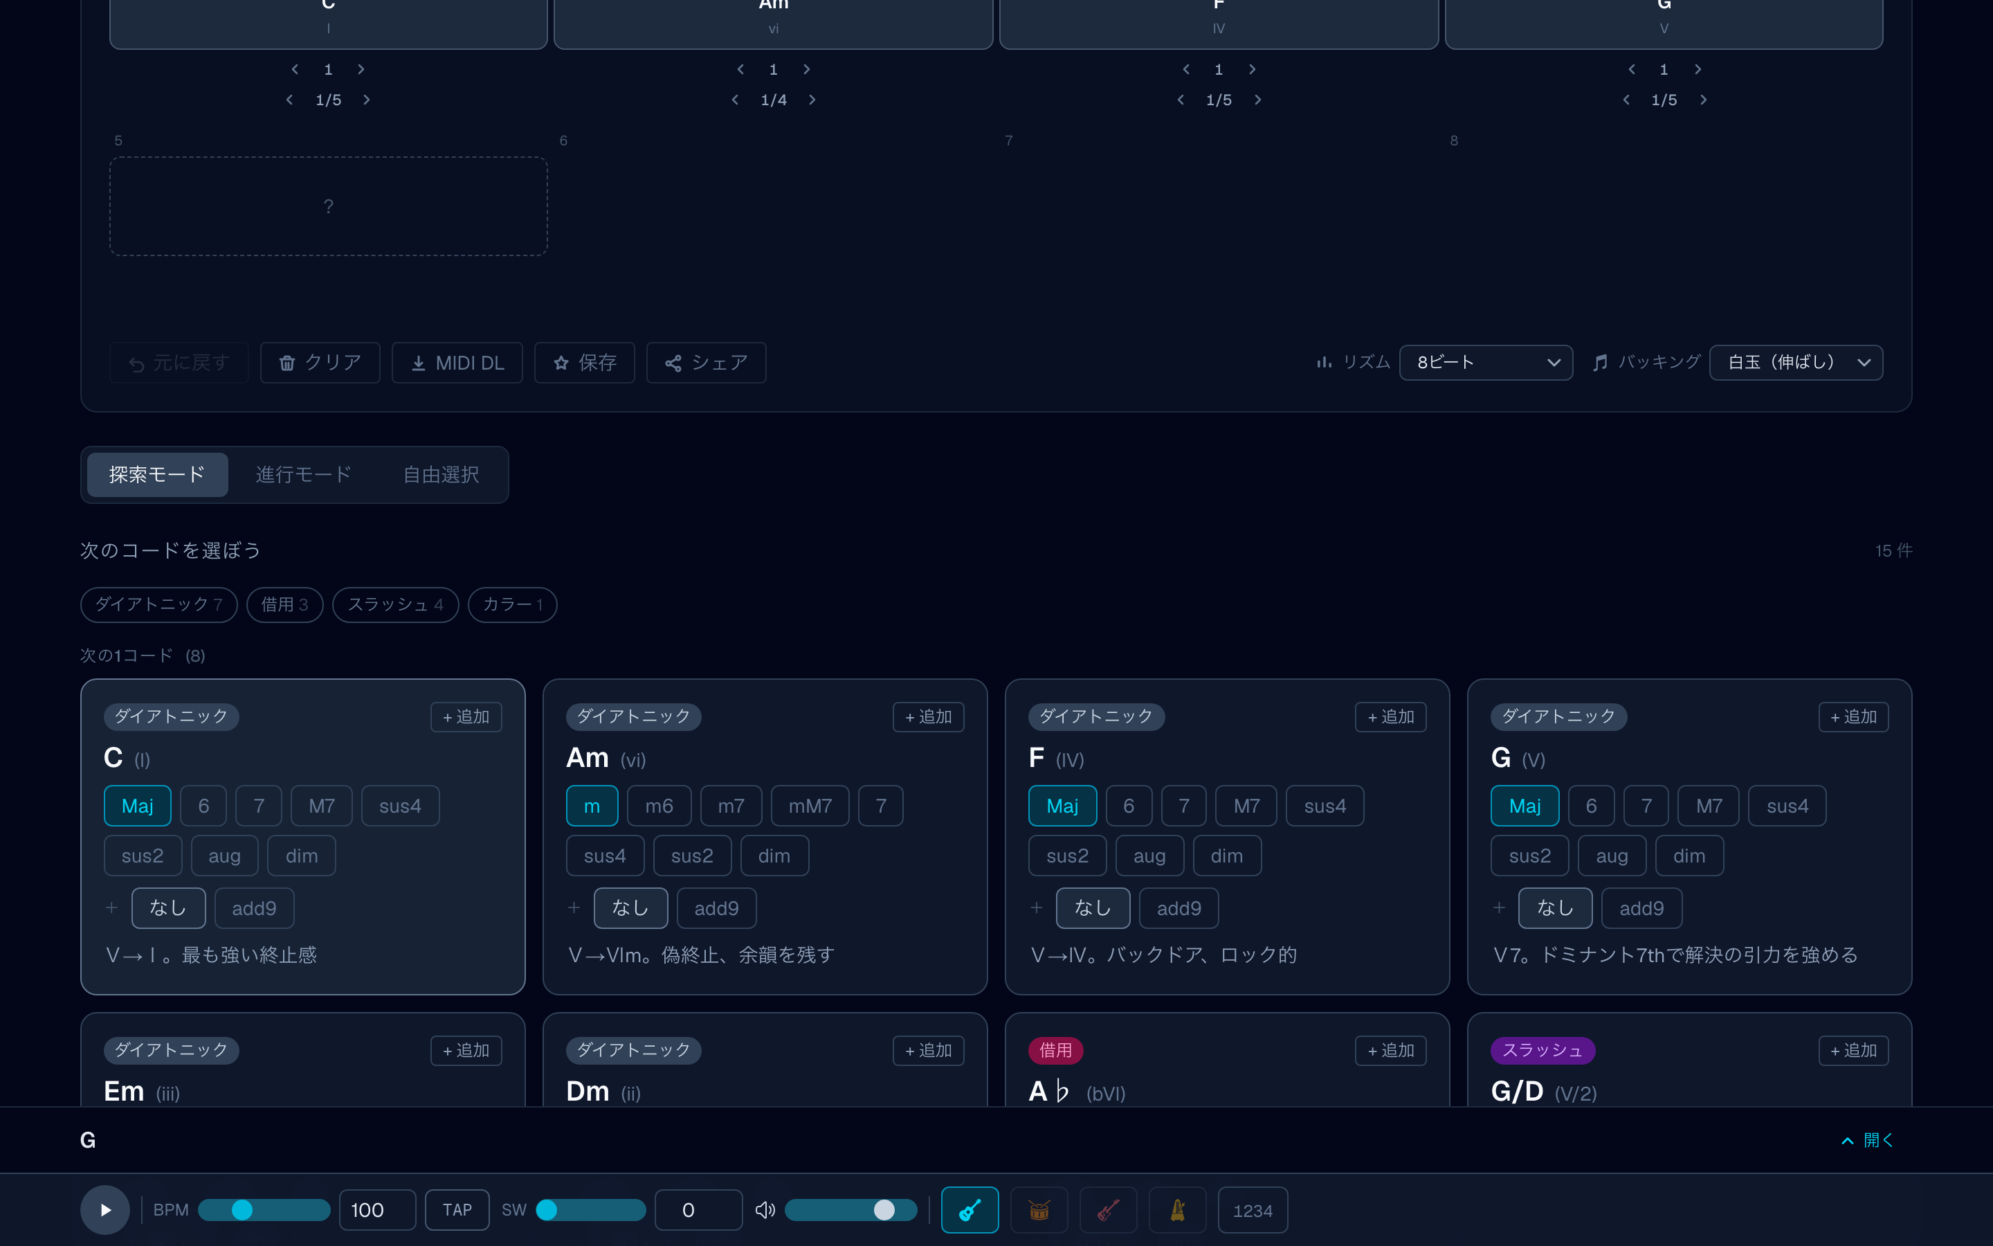This screenshot has height=1246, width=1993.
Task: Turn on the metronome icon
Action: click(x=1177, y=1210)
